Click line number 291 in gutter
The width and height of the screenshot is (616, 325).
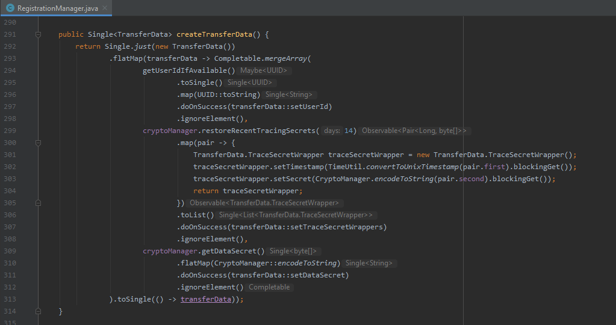(x=10, y=34)
